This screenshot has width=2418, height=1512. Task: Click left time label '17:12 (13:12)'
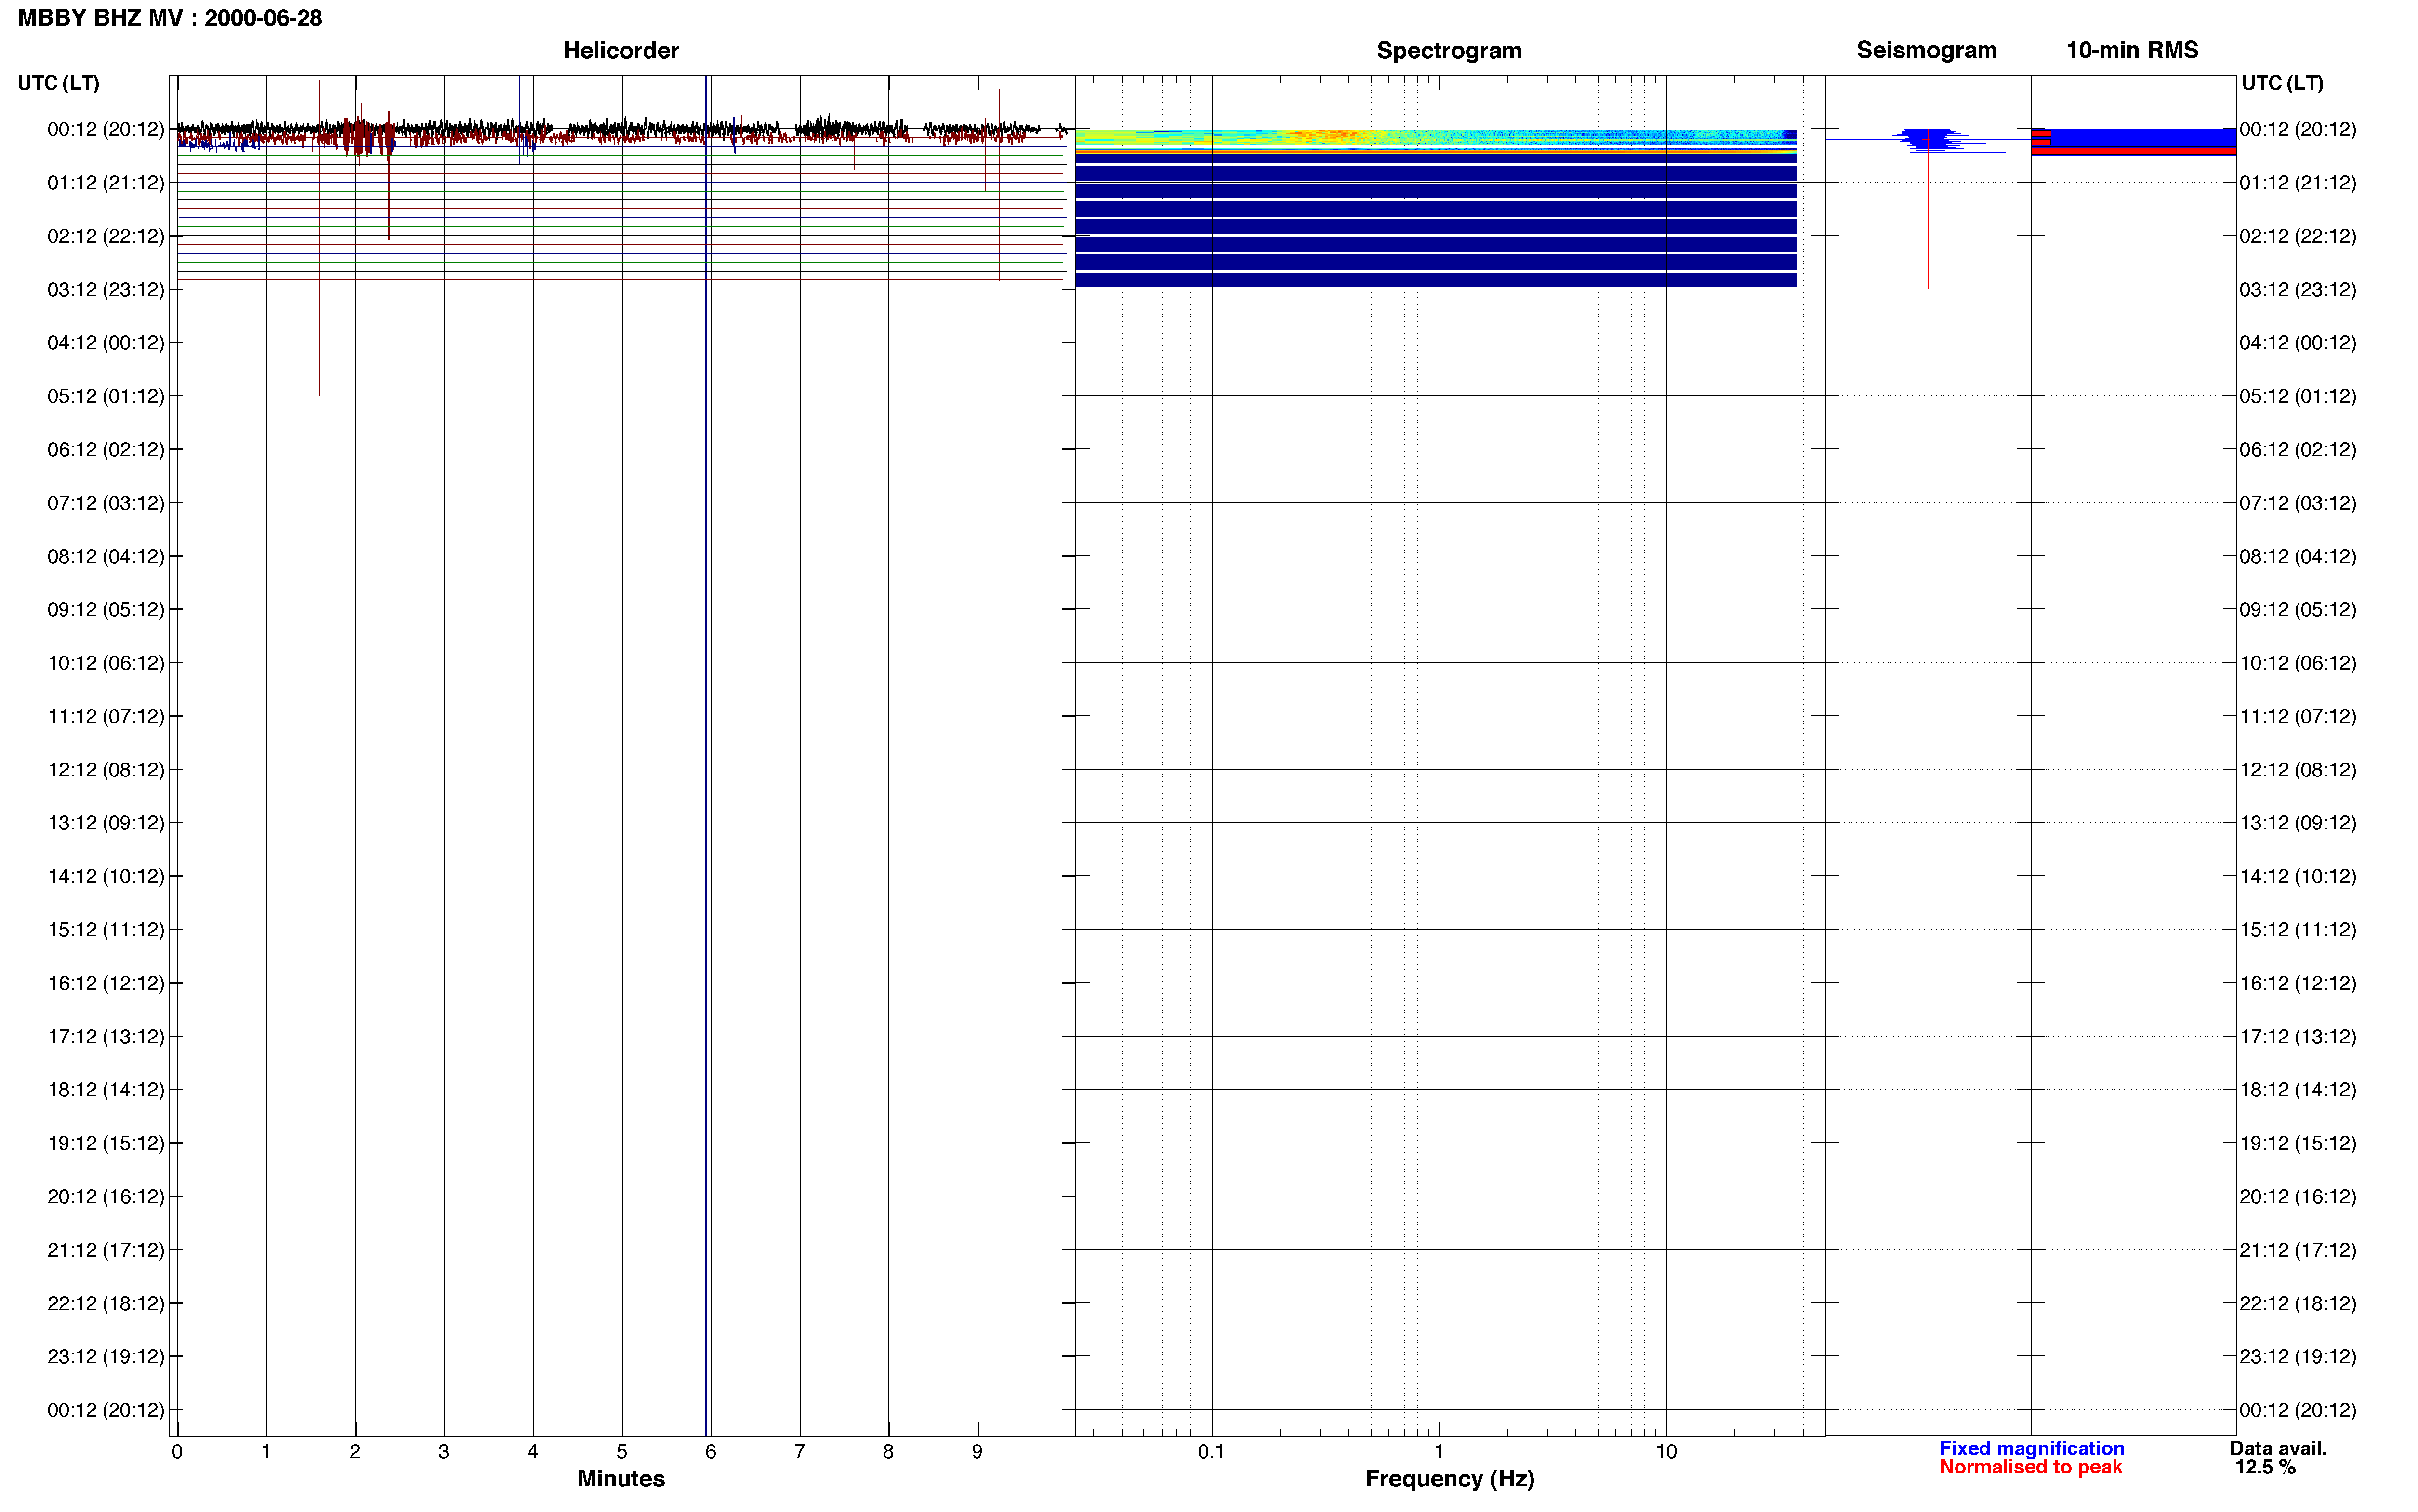(x=105, y=1037)
